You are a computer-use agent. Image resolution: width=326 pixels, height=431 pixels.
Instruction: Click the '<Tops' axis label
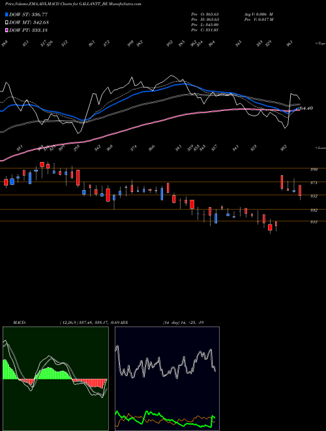point(321,44)
